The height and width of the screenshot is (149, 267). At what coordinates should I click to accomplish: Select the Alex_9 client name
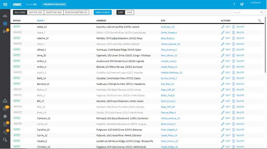pos(40,44)
